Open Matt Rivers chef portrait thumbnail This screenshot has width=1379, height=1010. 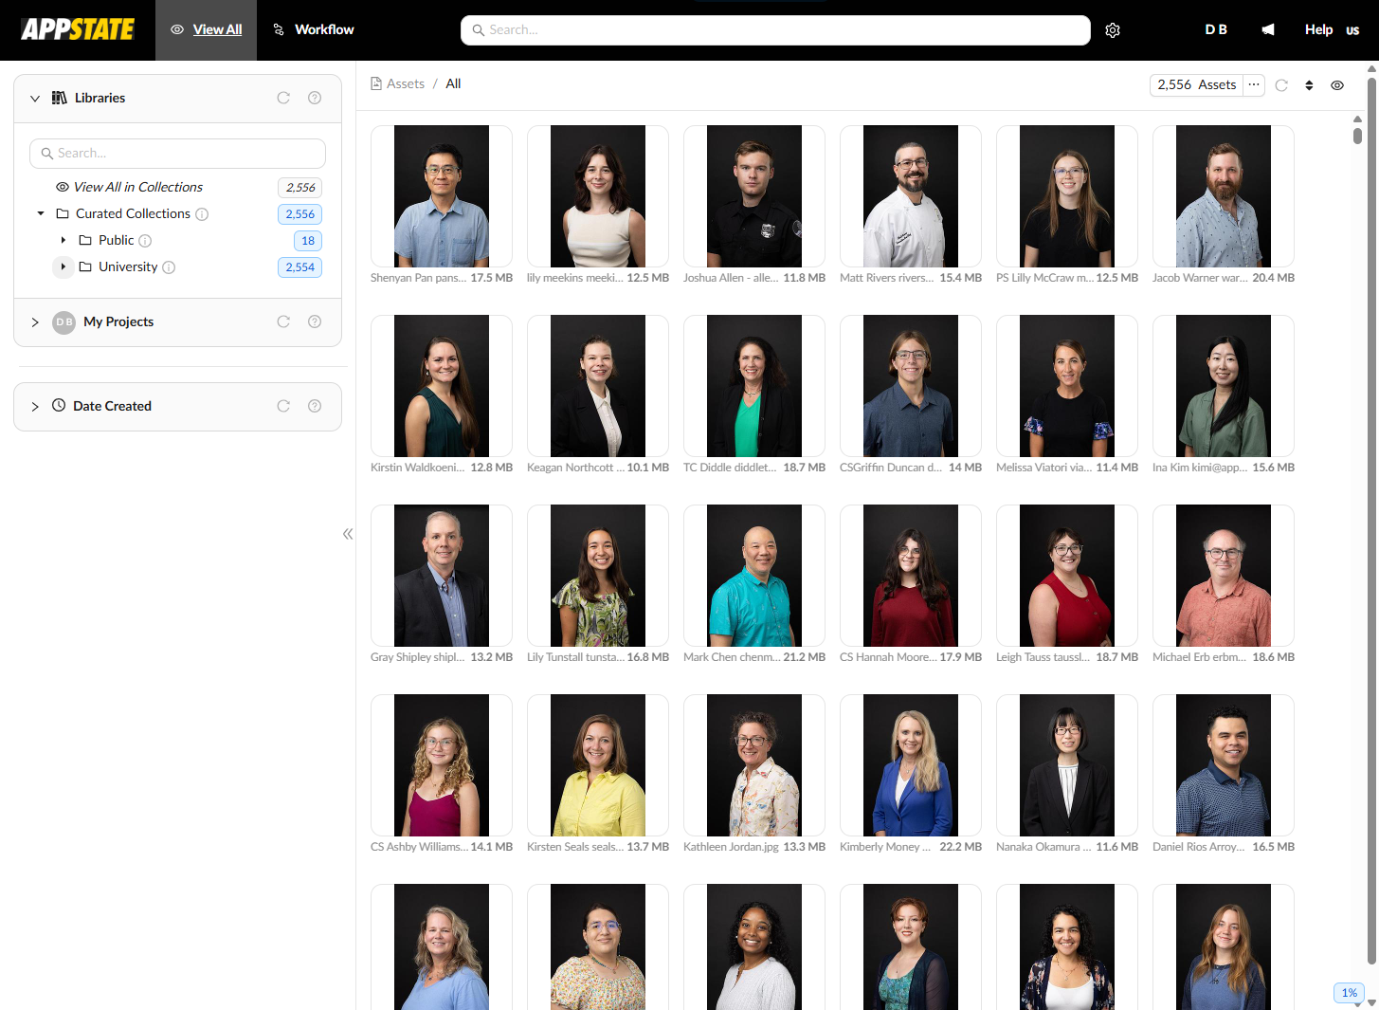(x=911, y=196)
